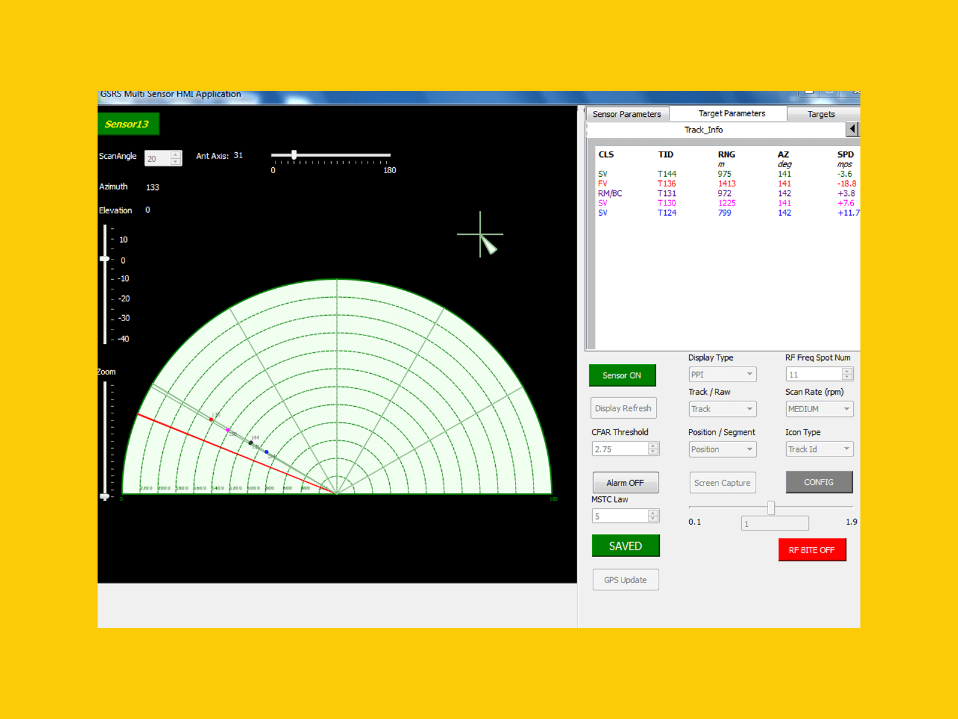Open the Icon Type Track Id dropdown
The height and width of the screenshot is (719, 958).
[x=820, y=449]
